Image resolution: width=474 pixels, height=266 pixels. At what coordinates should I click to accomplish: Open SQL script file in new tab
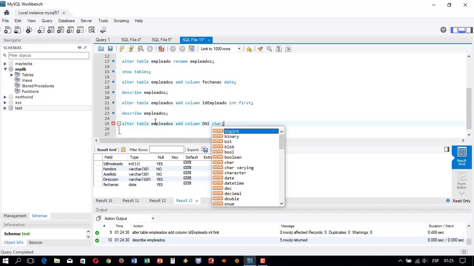pyautogui.click(x=17, y=30)
